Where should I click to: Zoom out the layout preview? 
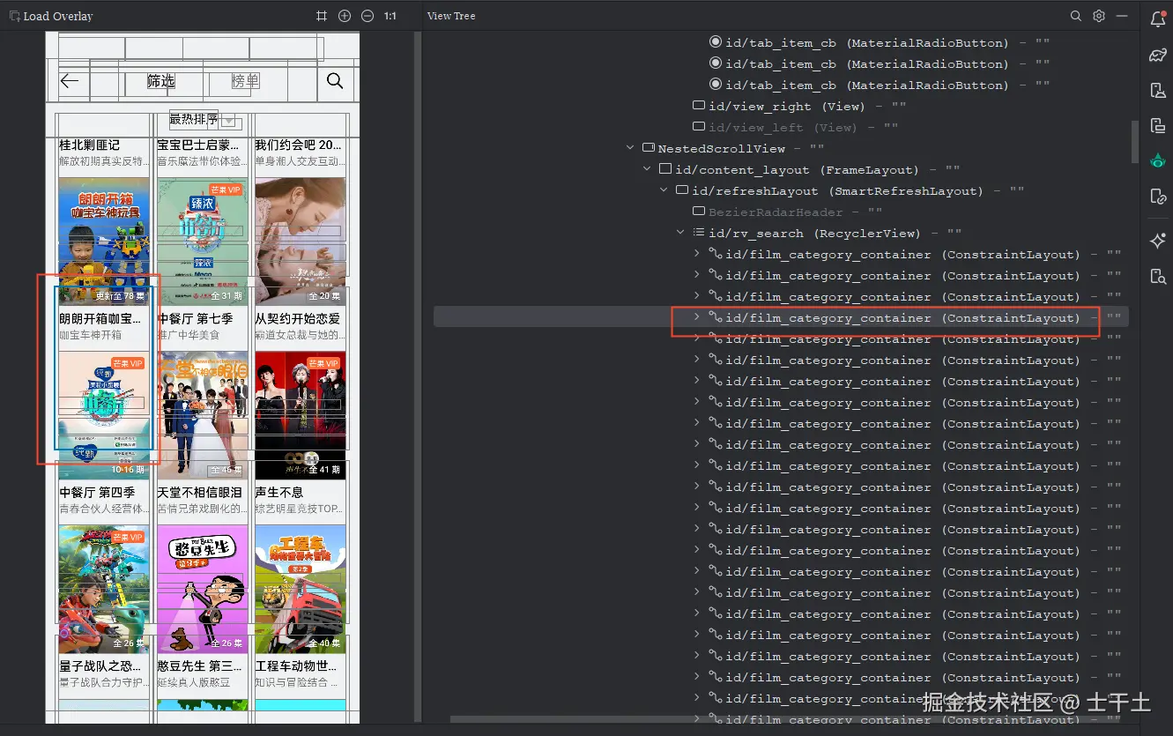click(367, 16)
